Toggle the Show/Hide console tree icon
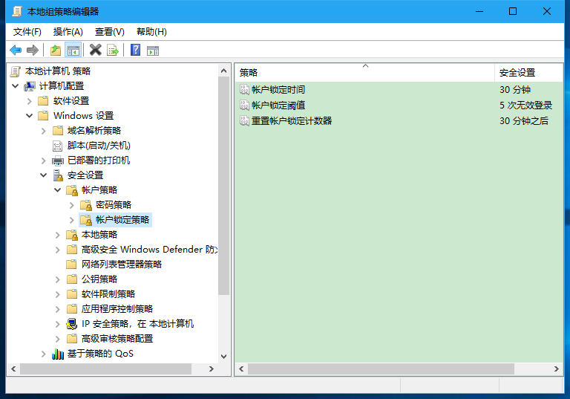This screenshot has width=570, height=399. (x=73, y=50)
